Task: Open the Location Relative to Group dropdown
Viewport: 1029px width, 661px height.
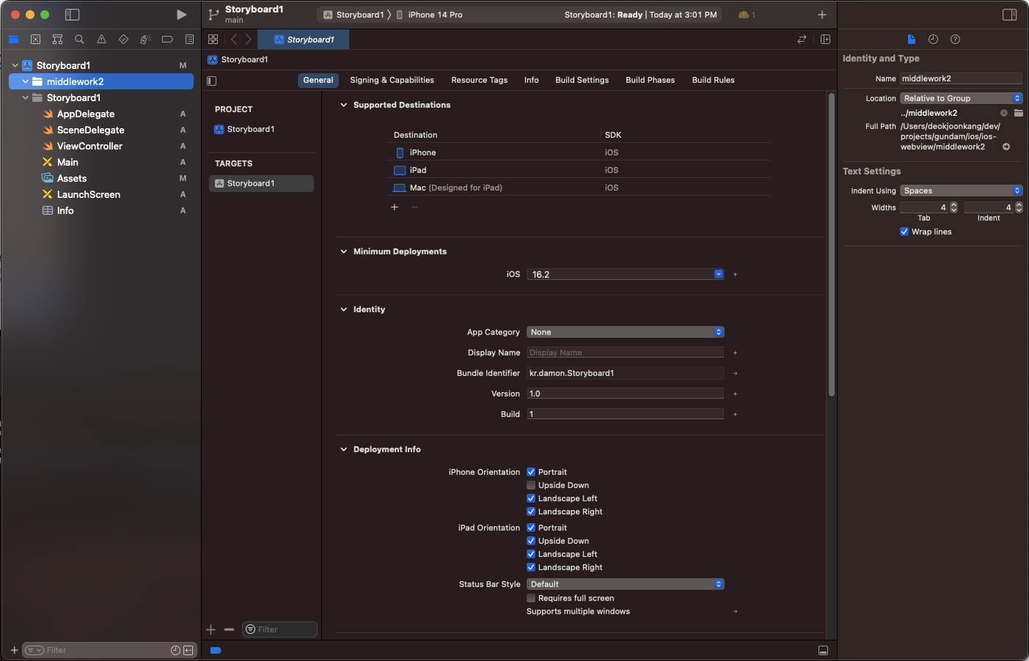Action: click(x=961, y=98)
